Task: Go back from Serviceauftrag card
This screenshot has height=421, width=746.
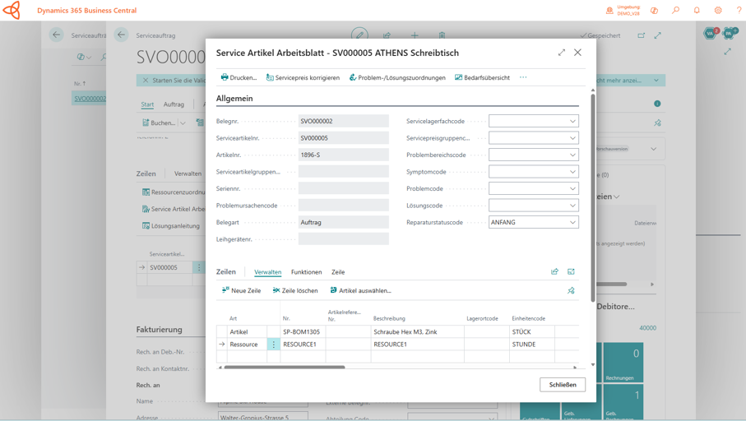Action: (x=122, y=35)
